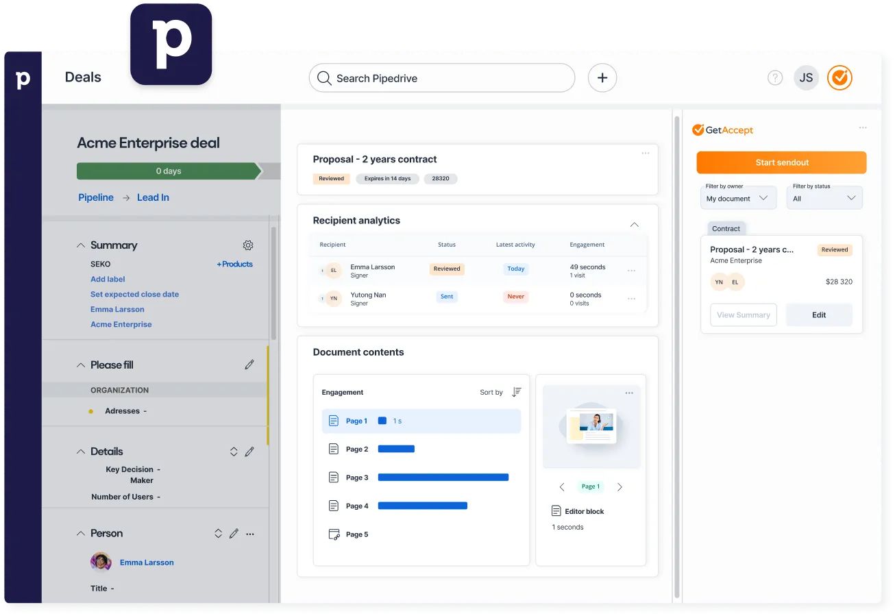
Task: Click the Pipedrive logo in the sidebar
Action: pyautogui.click(x=23, y=79)
